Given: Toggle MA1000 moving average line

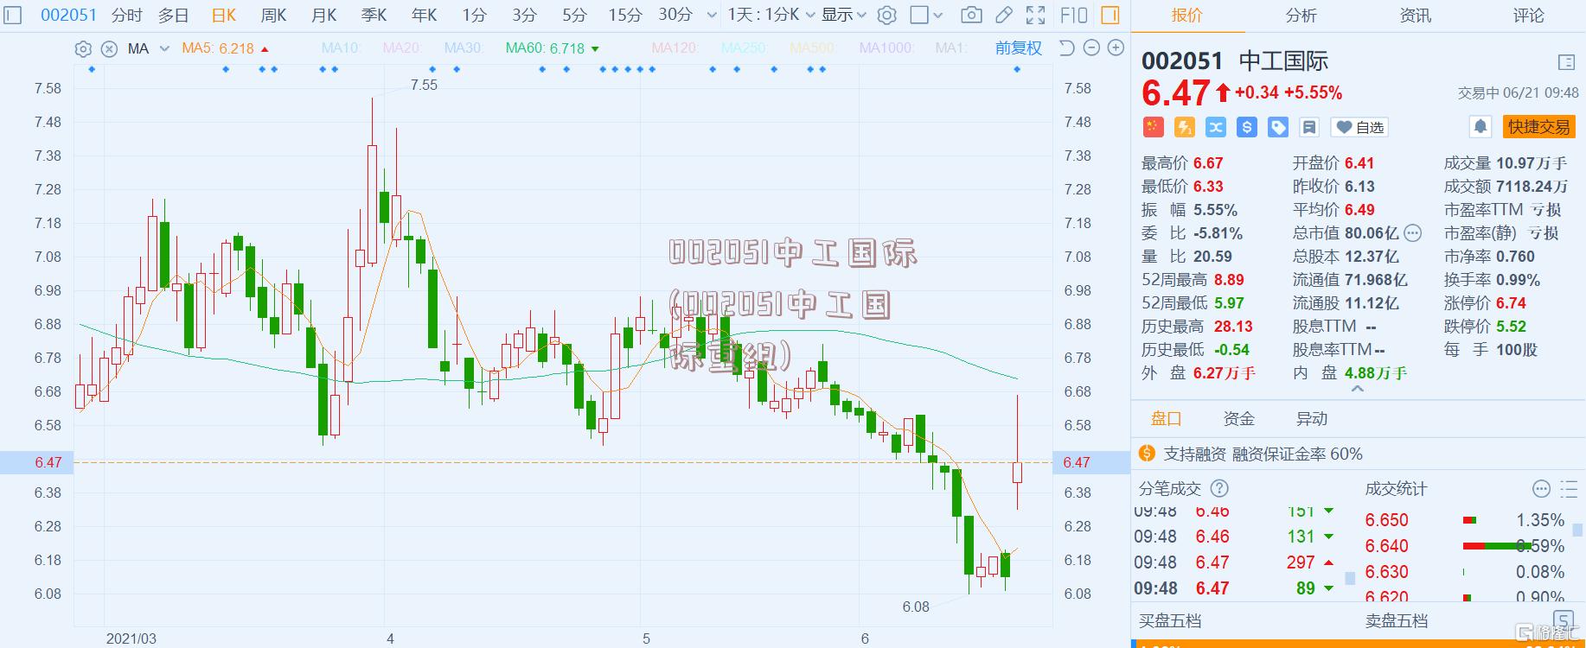Looking at the screenshot, I should 886,48.
